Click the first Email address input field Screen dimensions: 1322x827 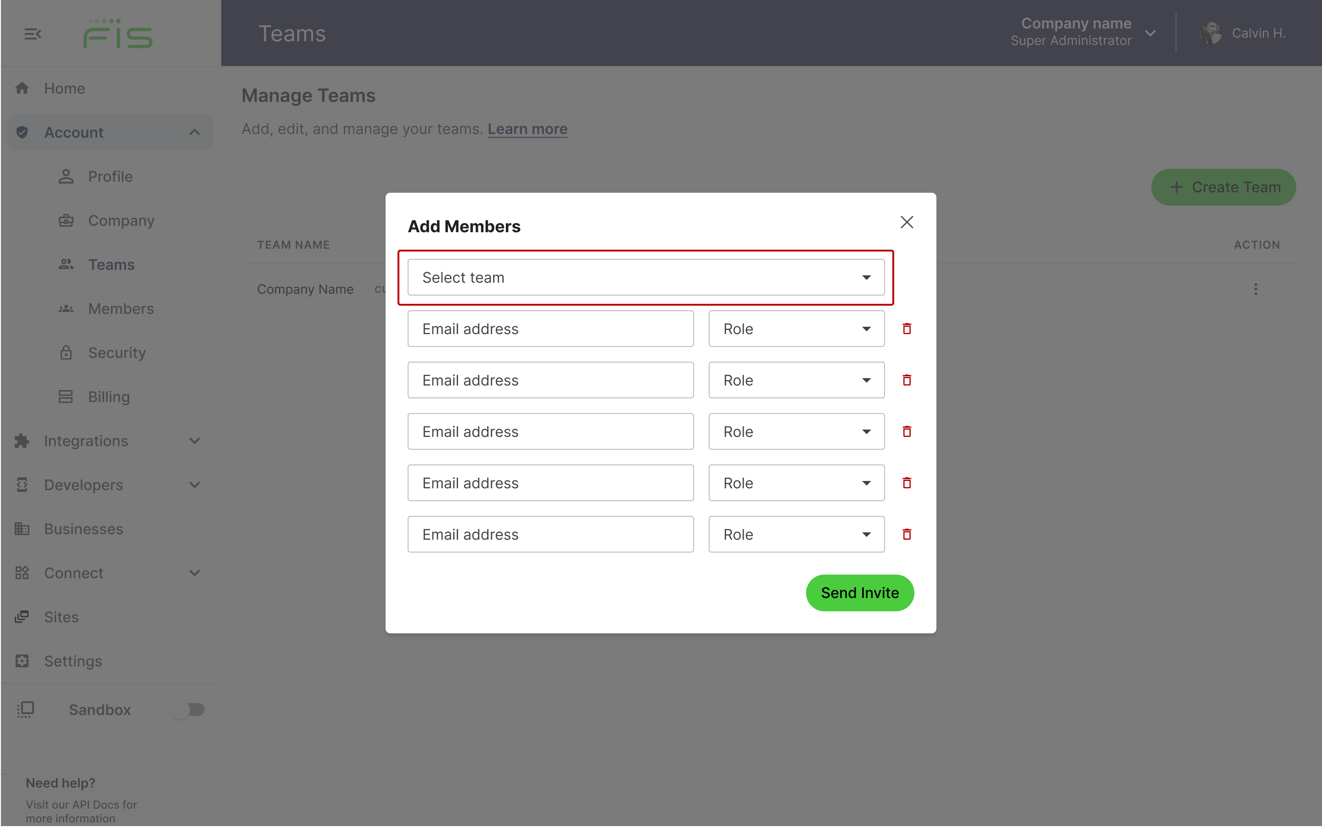click(550, 328)
